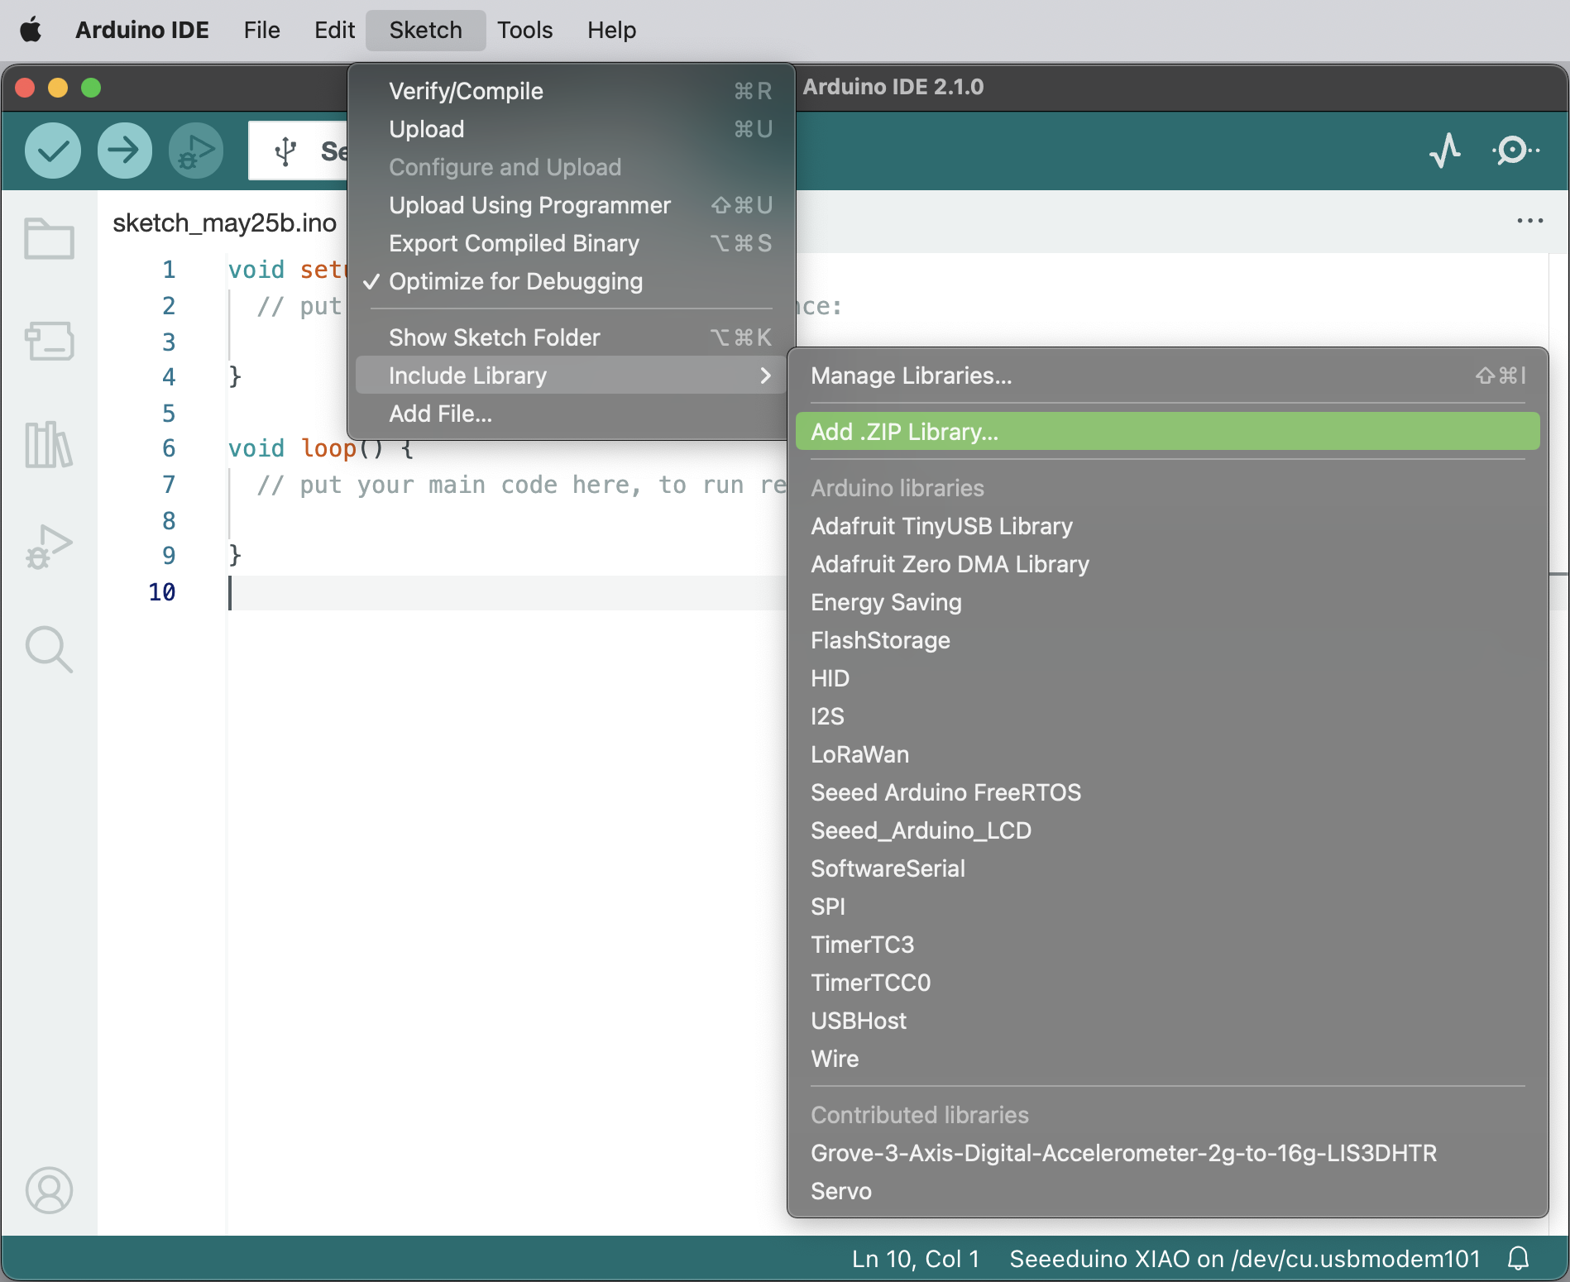Choose Add .ZIP Library... option
The image size is (1570, 1282).
(1168, 432)
